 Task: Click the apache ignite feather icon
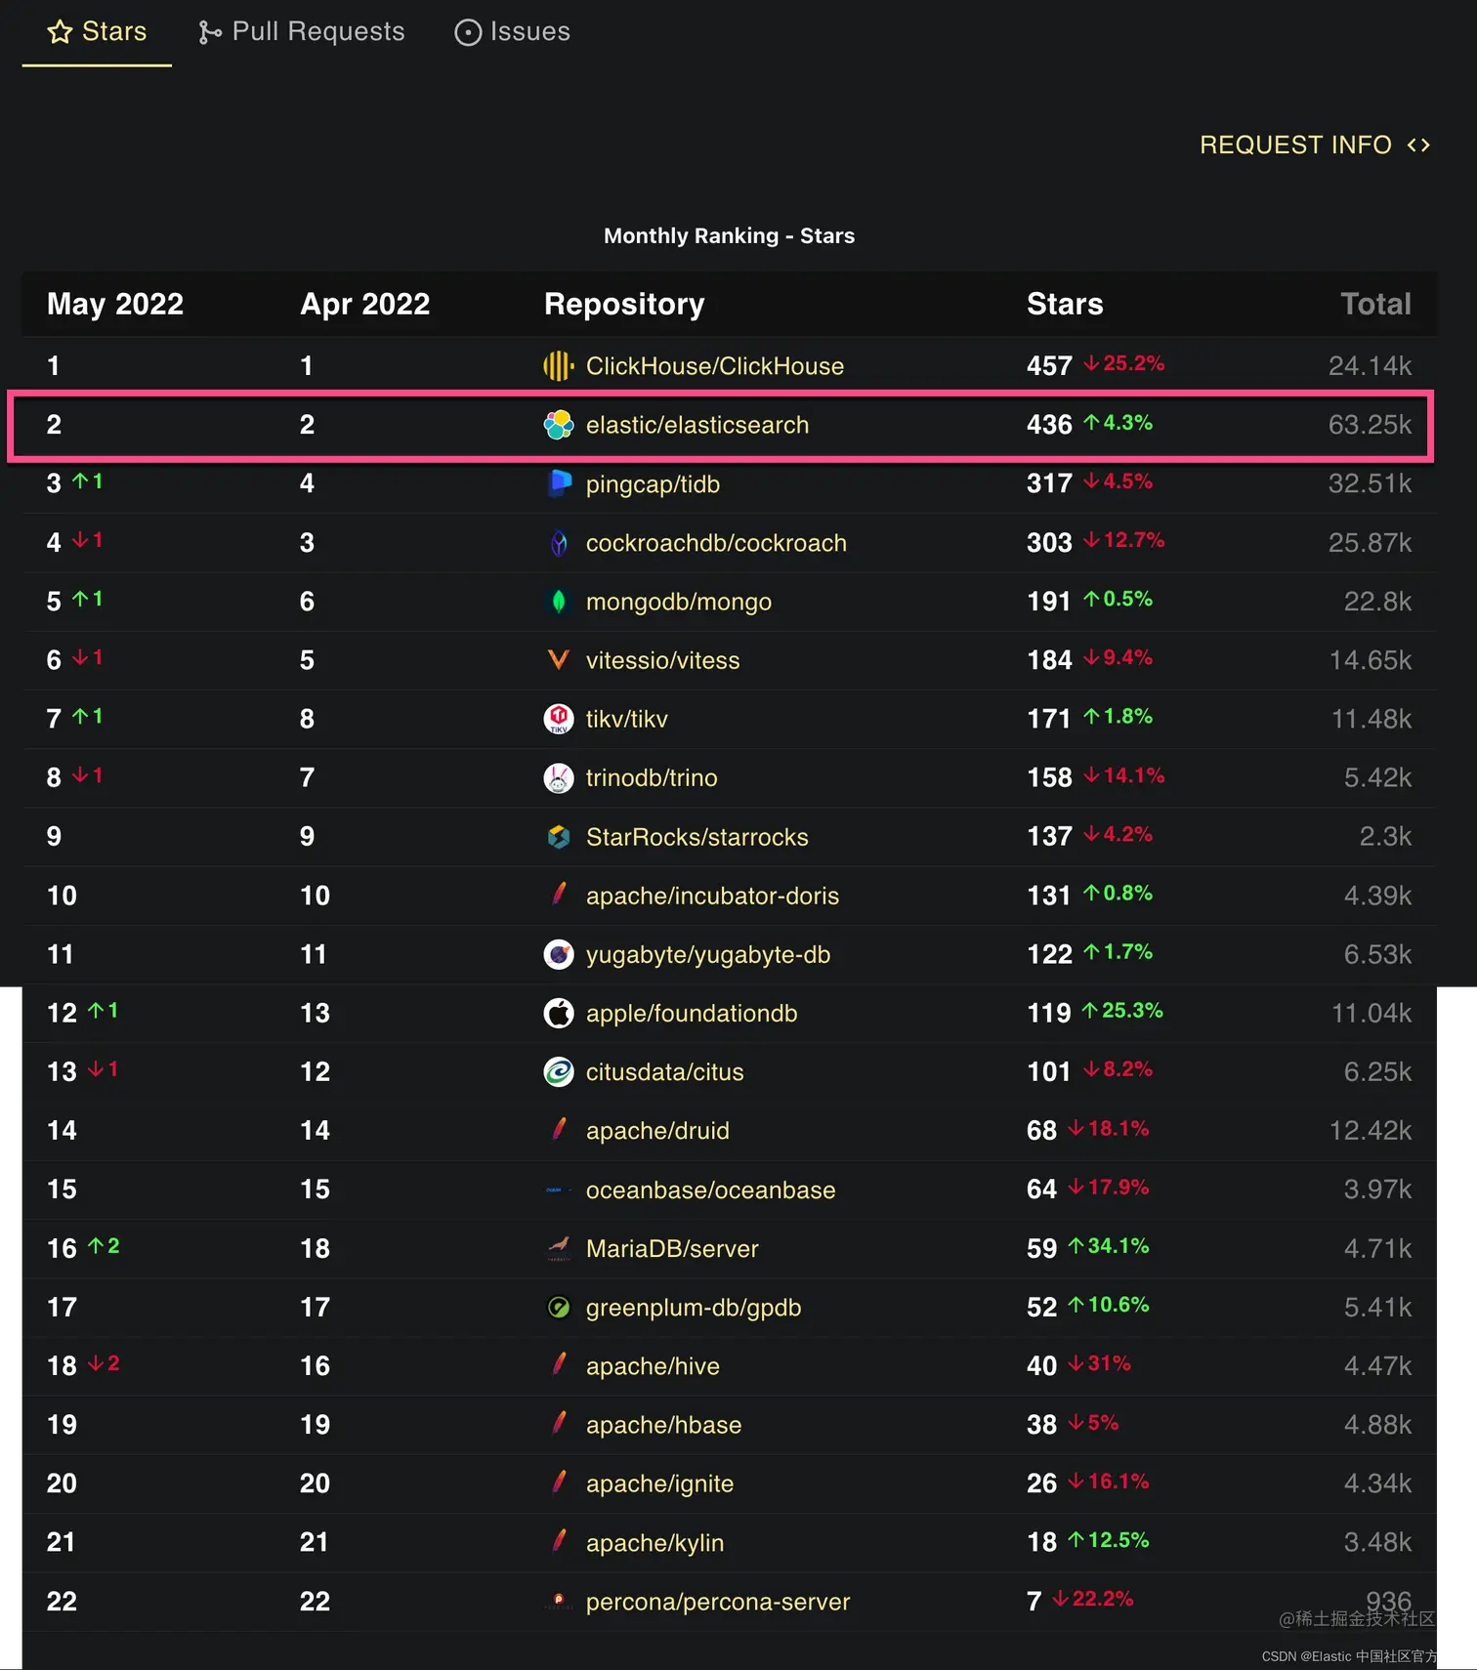click(559, 1483)
